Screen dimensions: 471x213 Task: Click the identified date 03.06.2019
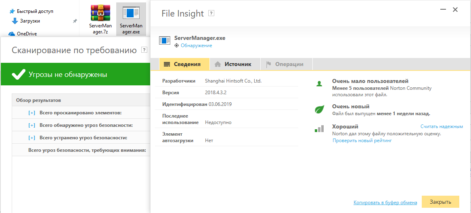pyautogui.click(x=220, y=104)
